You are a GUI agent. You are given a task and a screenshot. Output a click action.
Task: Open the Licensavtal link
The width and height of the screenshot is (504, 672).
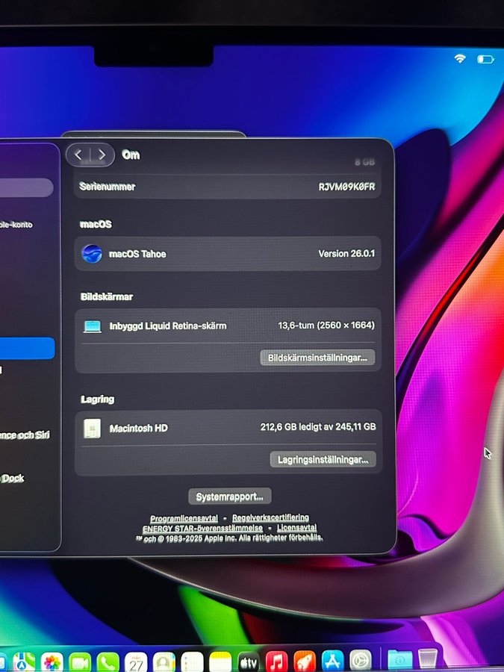(296, 528)
